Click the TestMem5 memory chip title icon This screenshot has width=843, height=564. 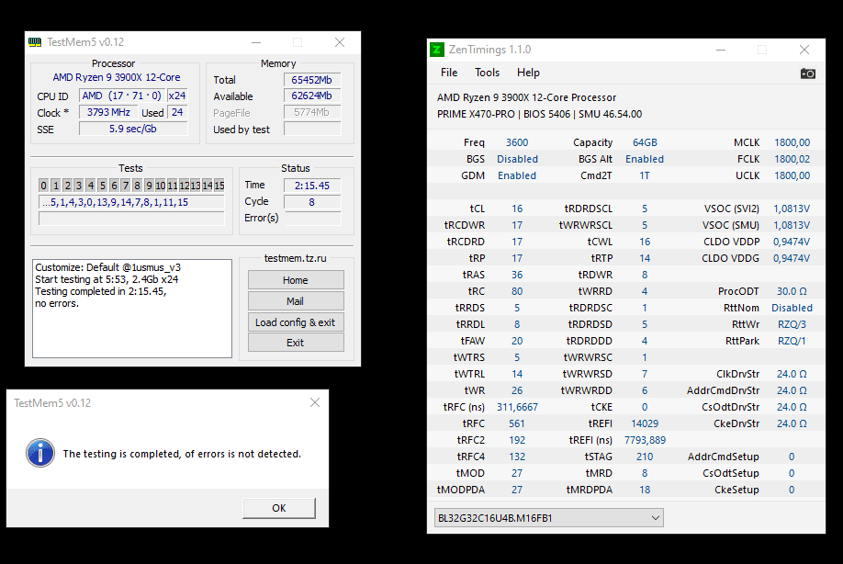pos(34,42)
